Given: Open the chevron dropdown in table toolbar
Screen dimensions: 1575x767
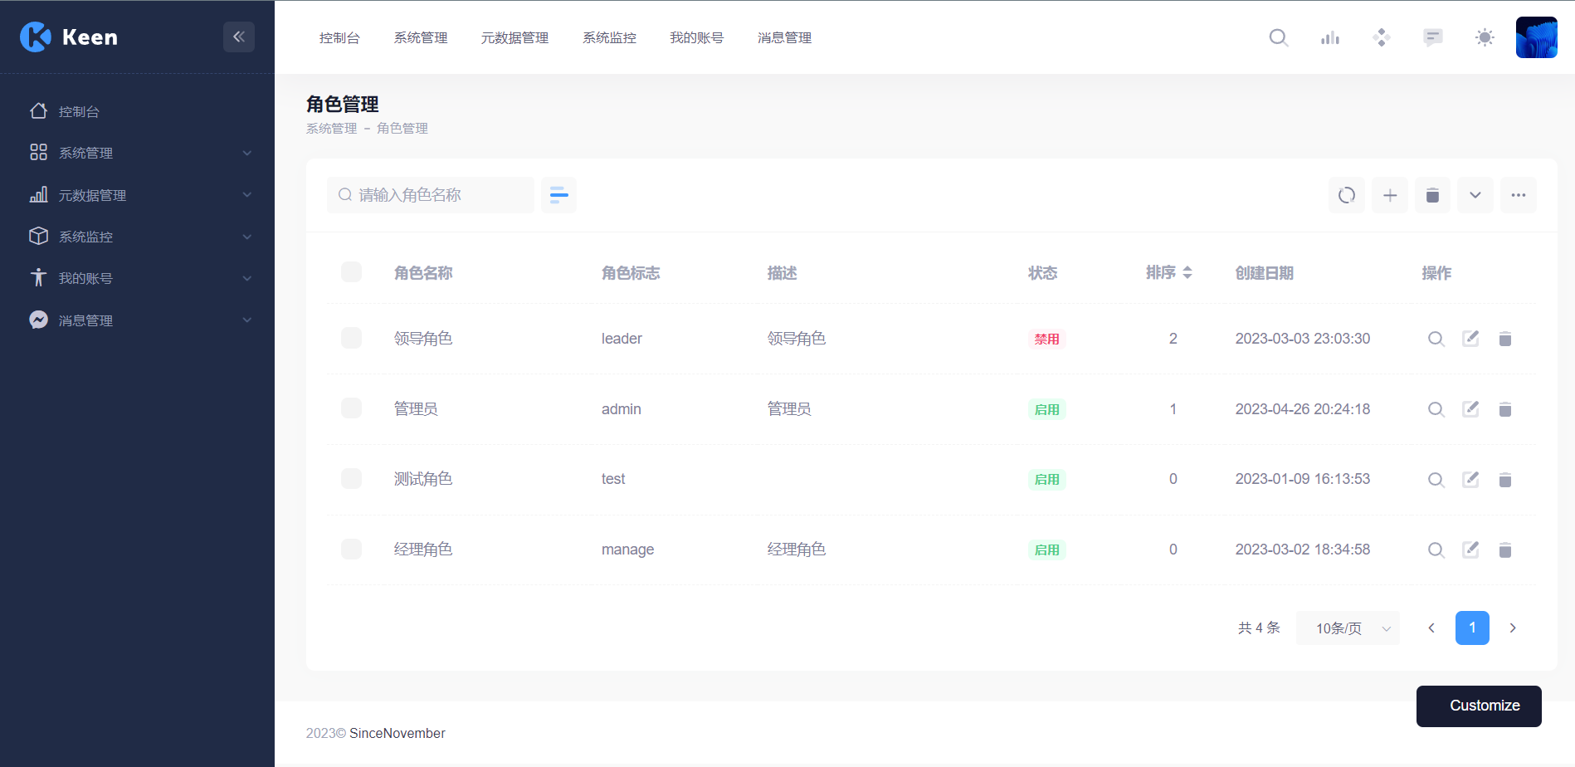Looking at the screenshot, I should tap(1475, 195).
